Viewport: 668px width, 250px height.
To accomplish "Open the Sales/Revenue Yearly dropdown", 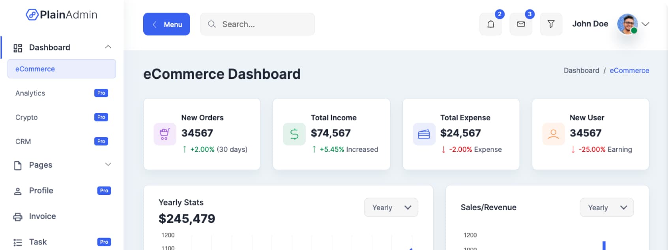I will tap(606, 207).
